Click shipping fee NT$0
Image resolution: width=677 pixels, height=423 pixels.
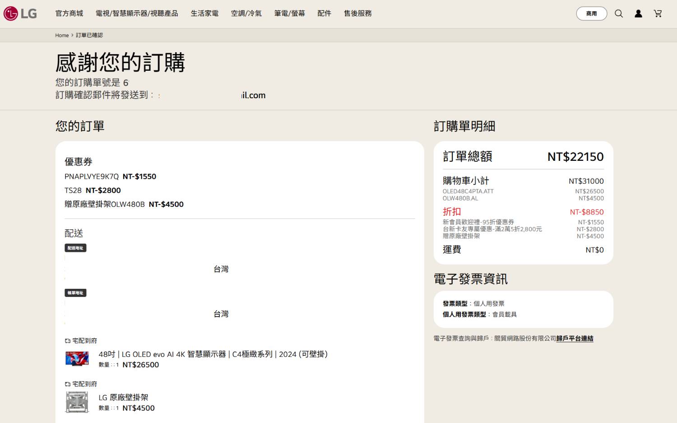click(594, 250)
